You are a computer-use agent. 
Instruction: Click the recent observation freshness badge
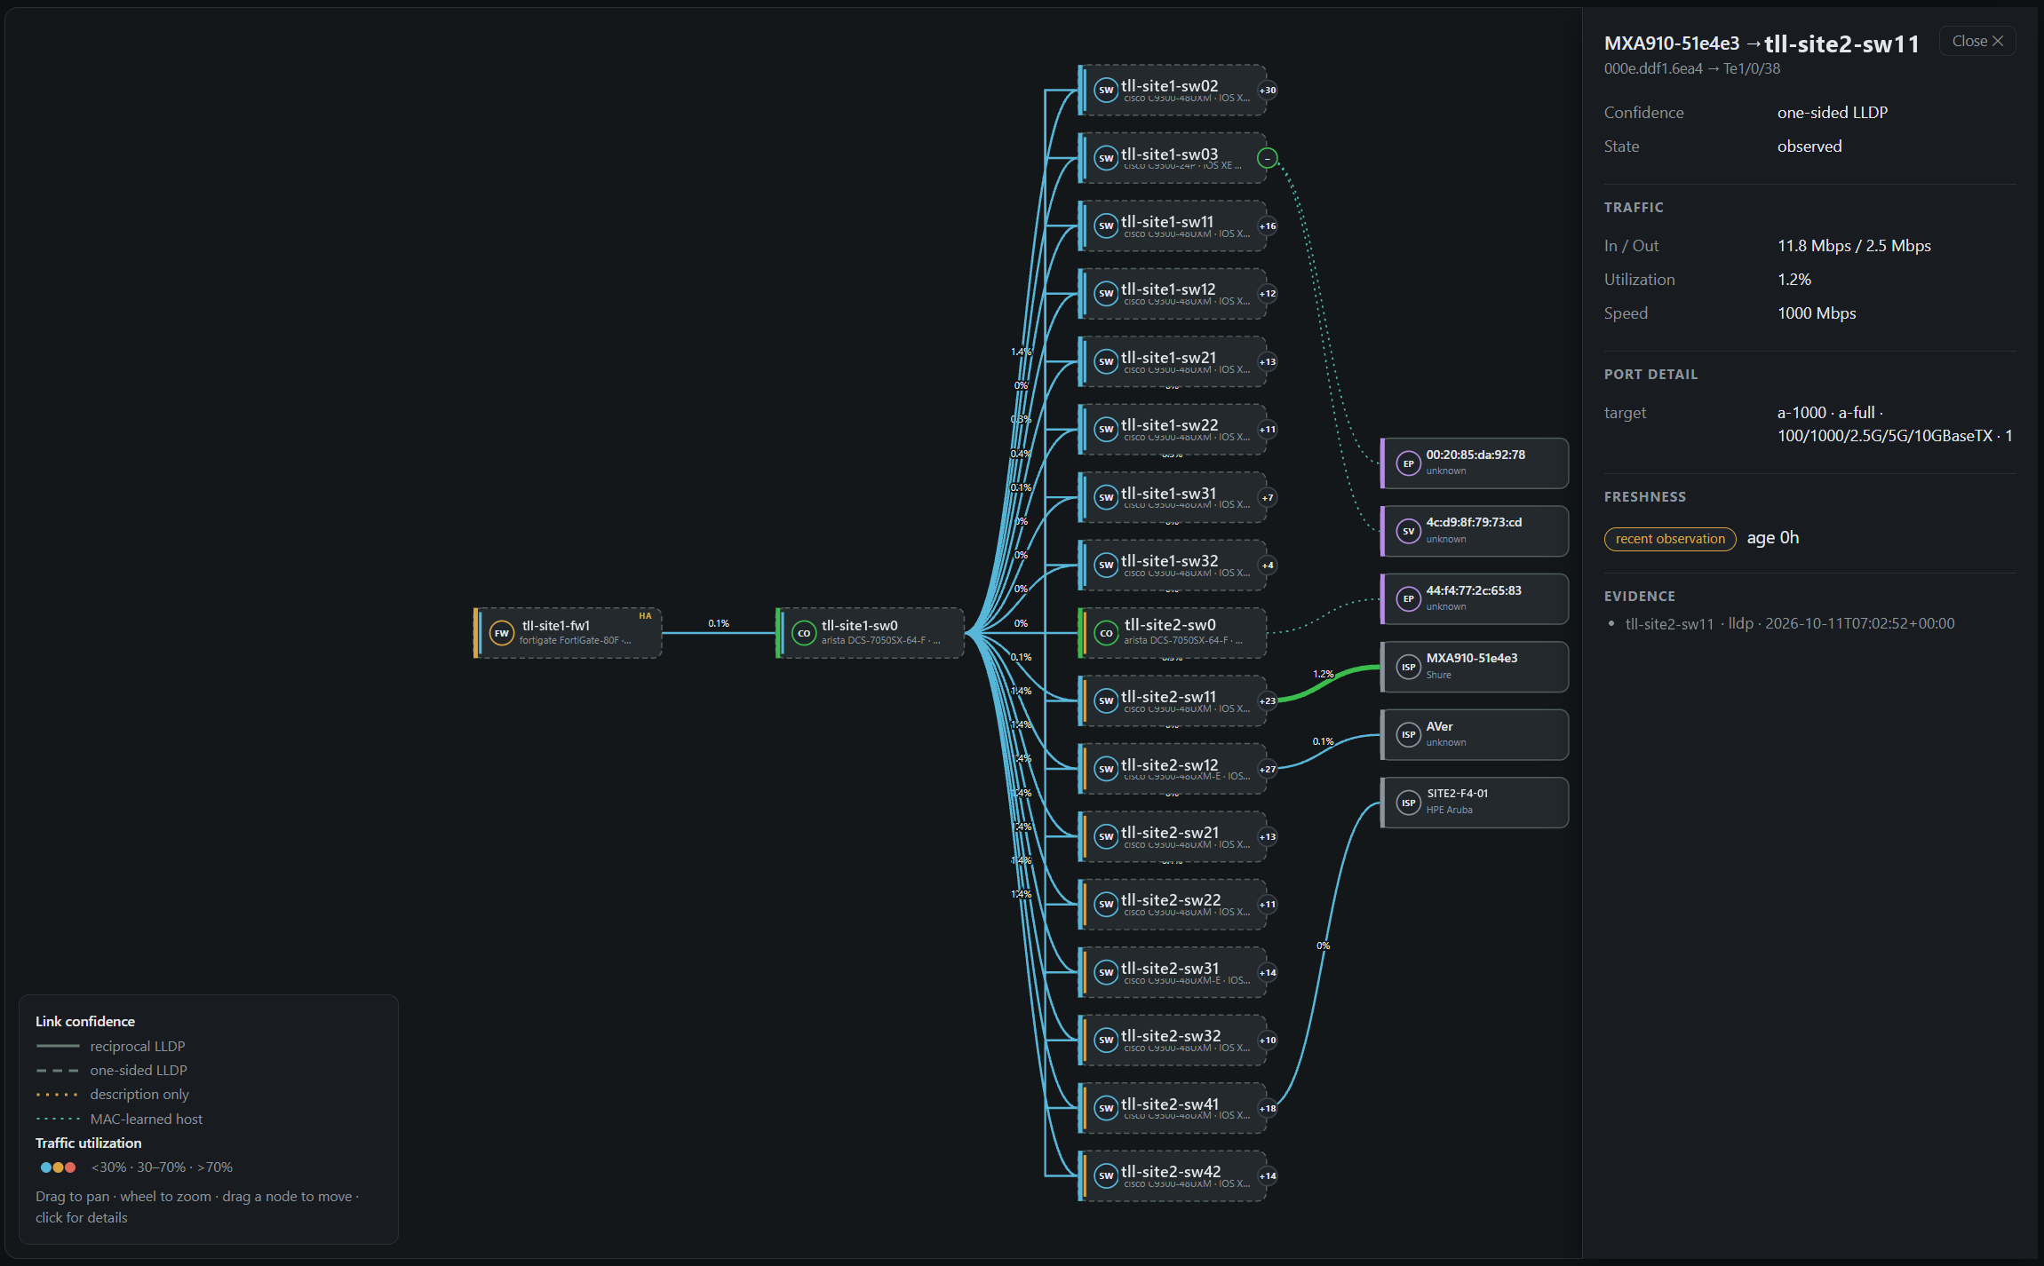[x=1670, y=539]
